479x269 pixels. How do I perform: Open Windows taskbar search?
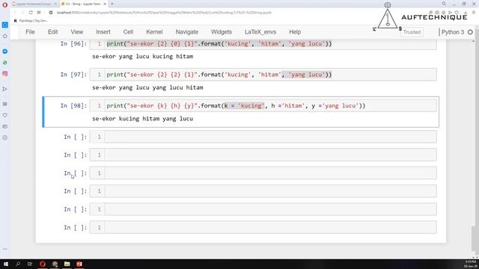(18, 264)
